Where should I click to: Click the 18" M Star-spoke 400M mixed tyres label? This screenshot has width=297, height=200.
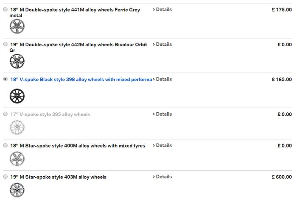[77, 146]
